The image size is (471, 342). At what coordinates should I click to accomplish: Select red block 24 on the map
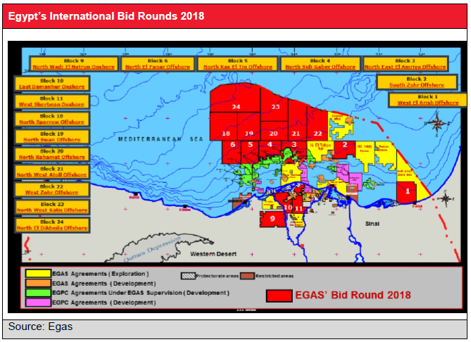236,106
